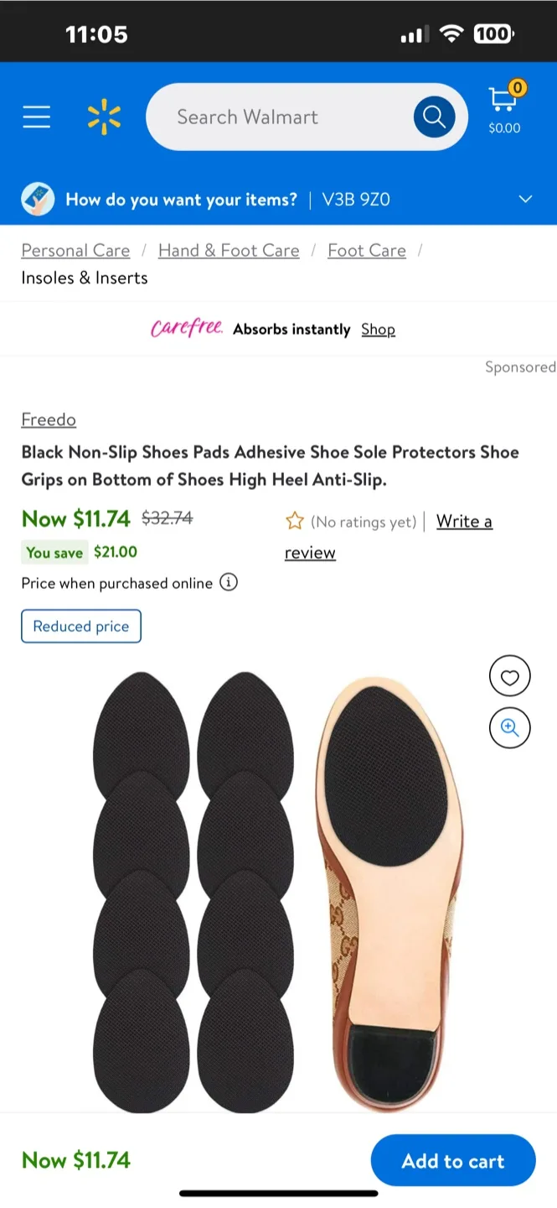Toggle the heart to favorite this product

pyautogui.click(x=509, y=676)
